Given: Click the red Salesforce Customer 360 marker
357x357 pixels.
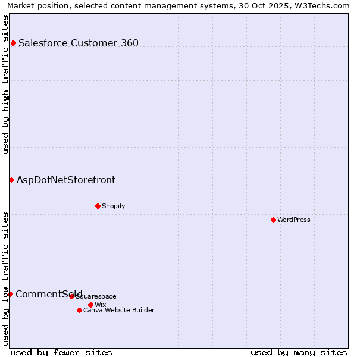Looking at the screenshot, I should 13,43.
